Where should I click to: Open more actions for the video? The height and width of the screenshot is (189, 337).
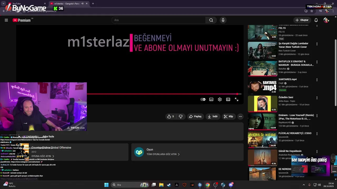(240, 117)
